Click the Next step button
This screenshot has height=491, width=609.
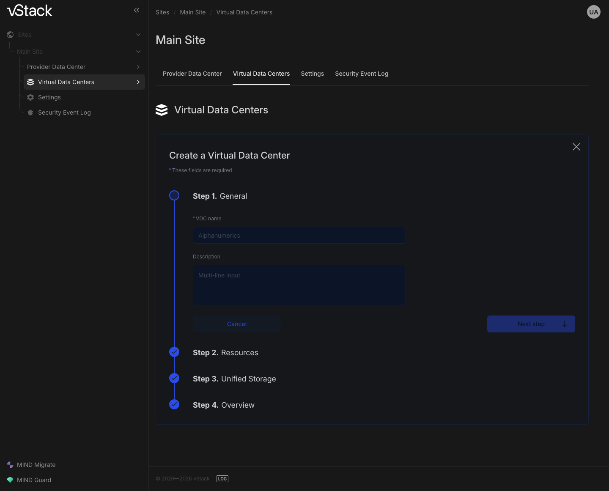coord(531,324)
